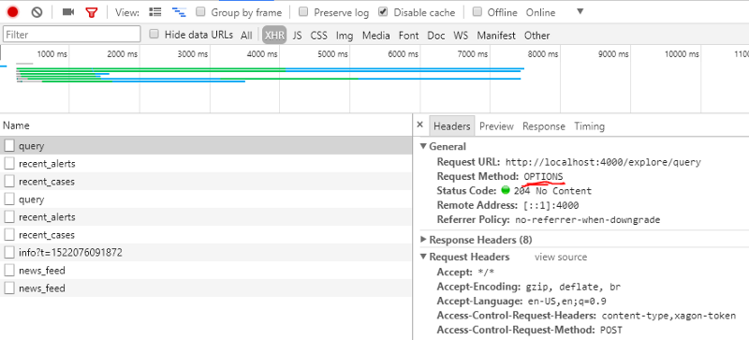Toggle the overview waterfall view icon

(179, 12)
